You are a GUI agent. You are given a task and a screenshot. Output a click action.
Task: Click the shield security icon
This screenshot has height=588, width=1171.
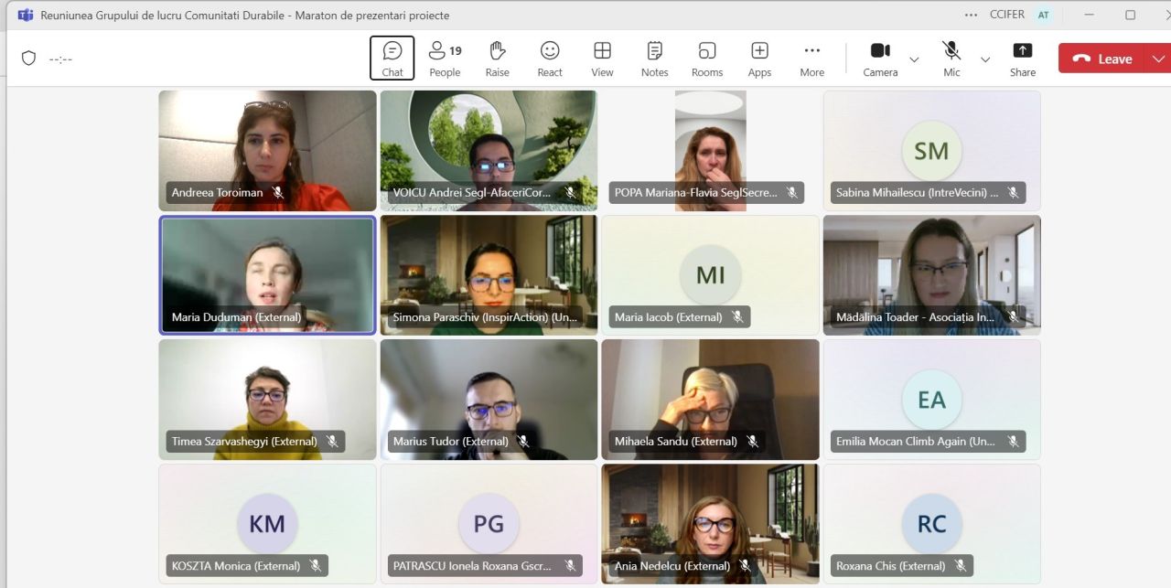pos(29,59)
